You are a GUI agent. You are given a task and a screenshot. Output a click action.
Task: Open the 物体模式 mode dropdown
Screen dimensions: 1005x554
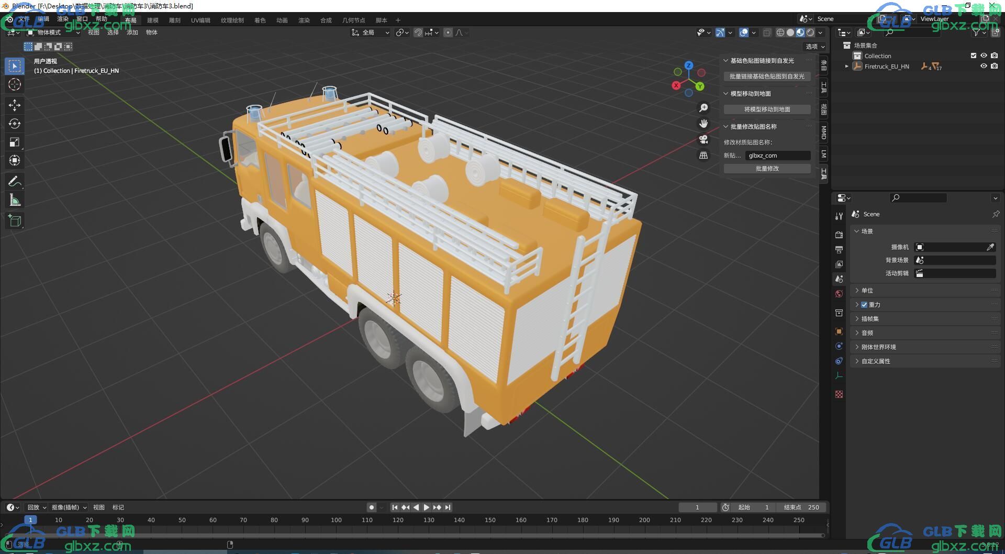(53, 32)
